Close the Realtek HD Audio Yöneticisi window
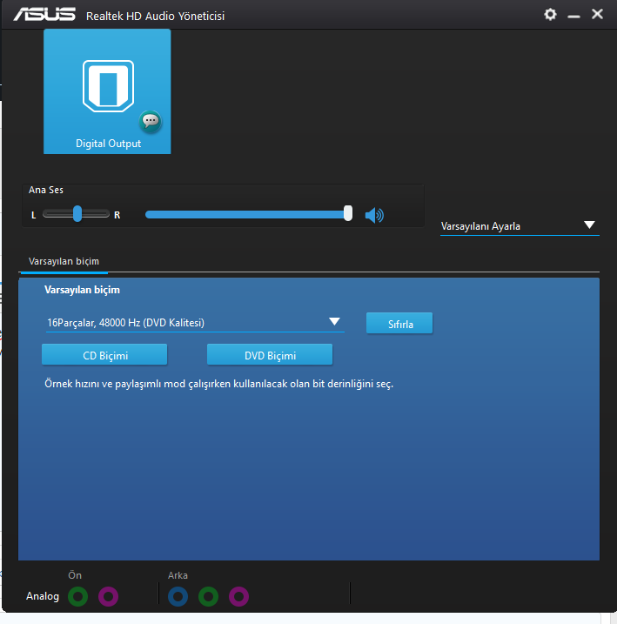Screen dimensions: 617x624 597,14
